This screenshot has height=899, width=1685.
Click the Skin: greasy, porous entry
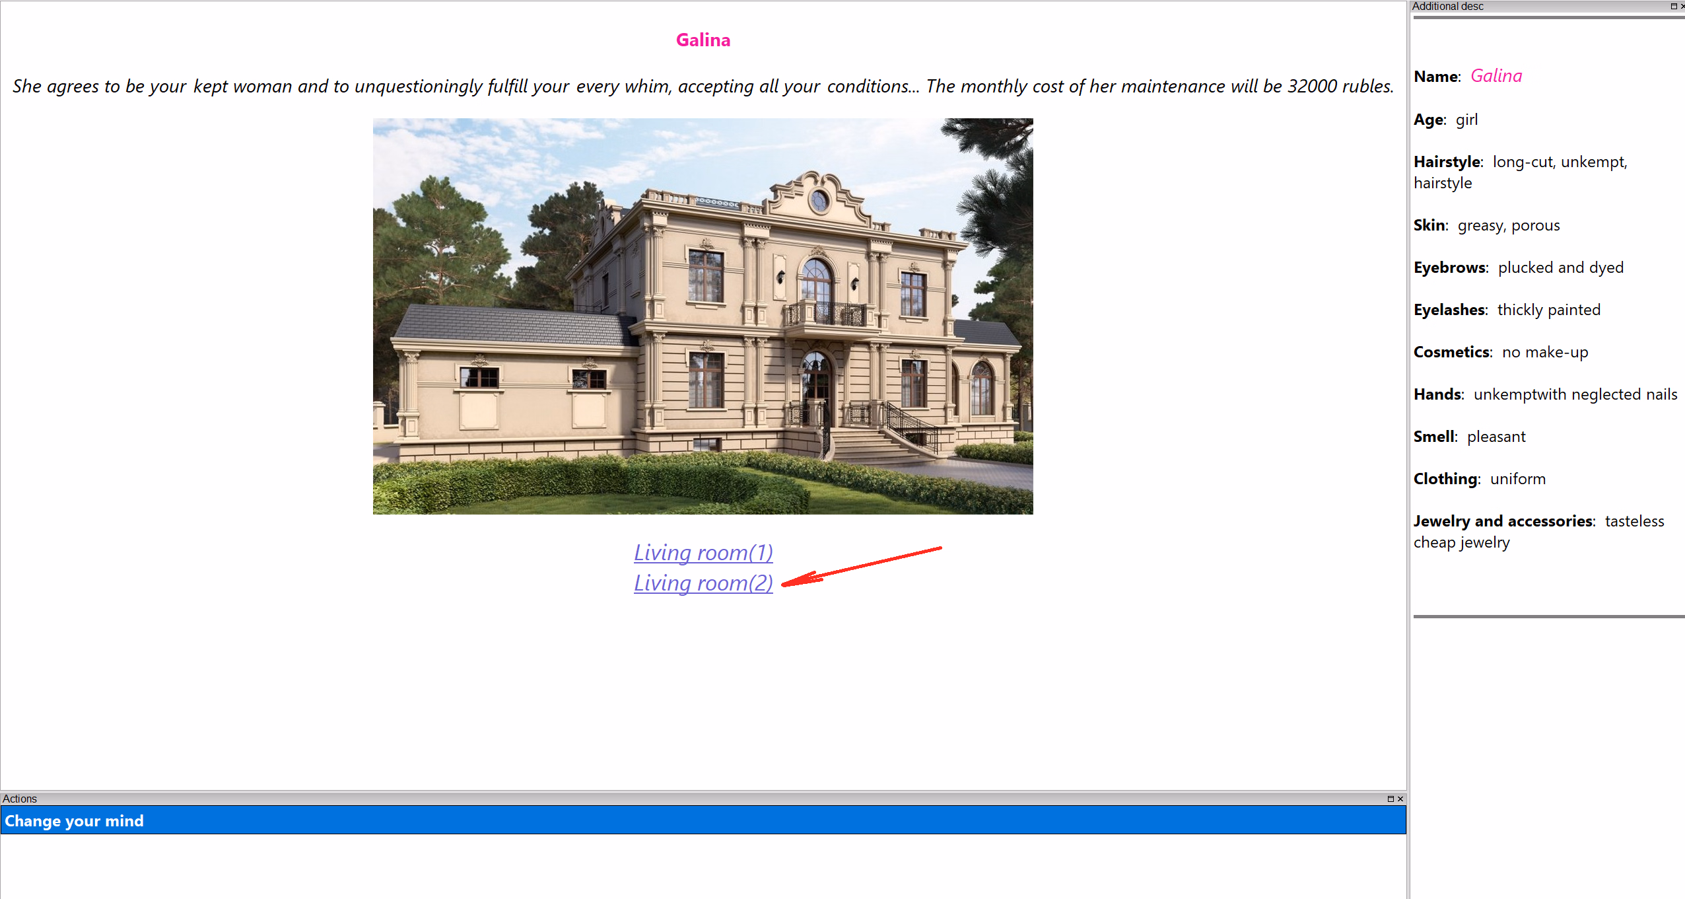point(1486,225)
